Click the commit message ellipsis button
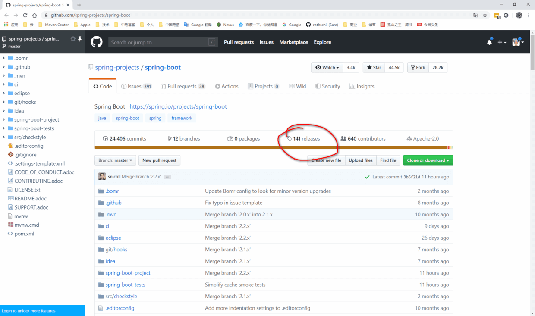The width and height of the screenshot is (535, 316). point(167,177)
